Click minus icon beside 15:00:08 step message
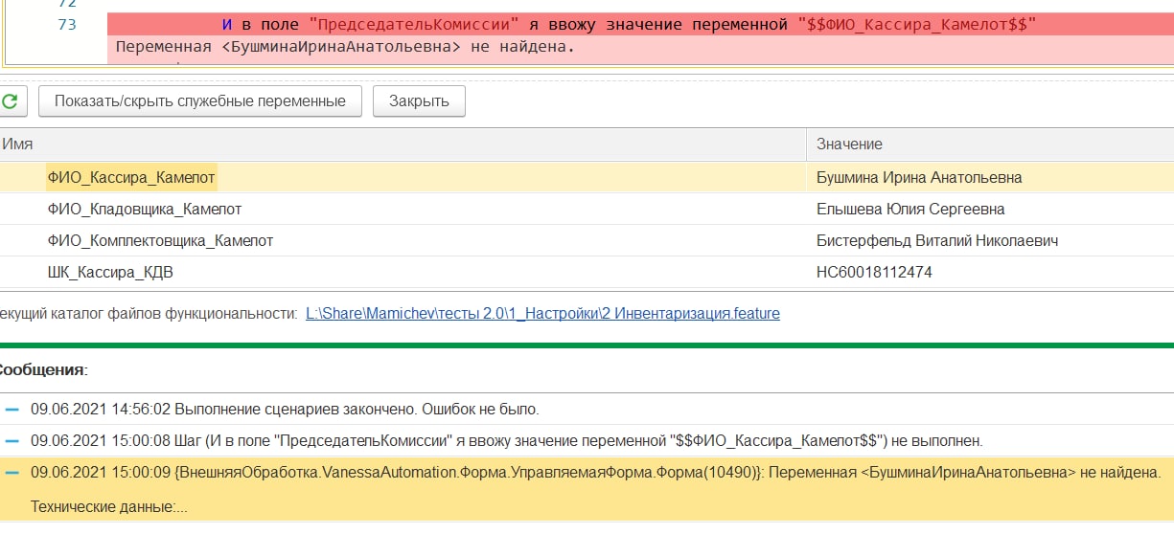 pyautogui.click(x=12, y=441)
